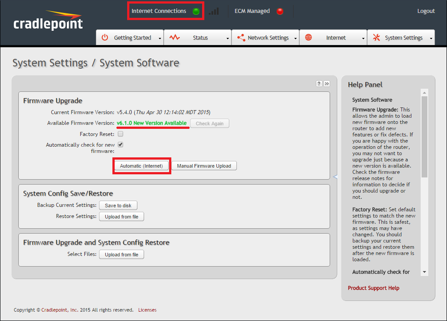Click the System Config Save/Restore heading
Screen dimensions: 447x321
click(68, 193)
